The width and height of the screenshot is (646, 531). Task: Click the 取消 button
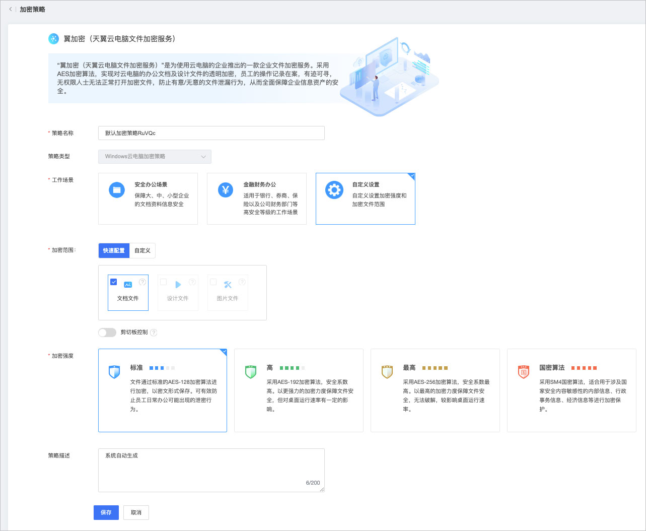(136, 512)
